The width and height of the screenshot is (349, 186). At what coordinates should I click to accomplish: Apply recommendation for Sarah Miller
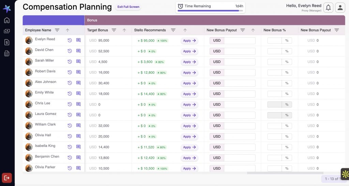pyautogui.click(x=189, y=62)
